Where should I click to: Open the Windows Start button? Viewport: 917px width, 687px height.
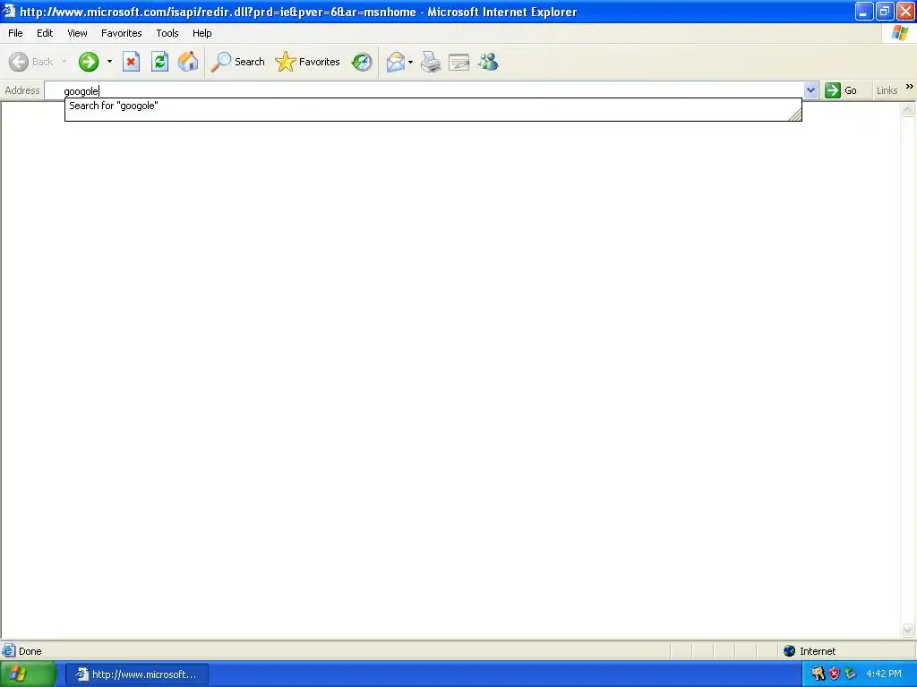click(x=28, y=674)
